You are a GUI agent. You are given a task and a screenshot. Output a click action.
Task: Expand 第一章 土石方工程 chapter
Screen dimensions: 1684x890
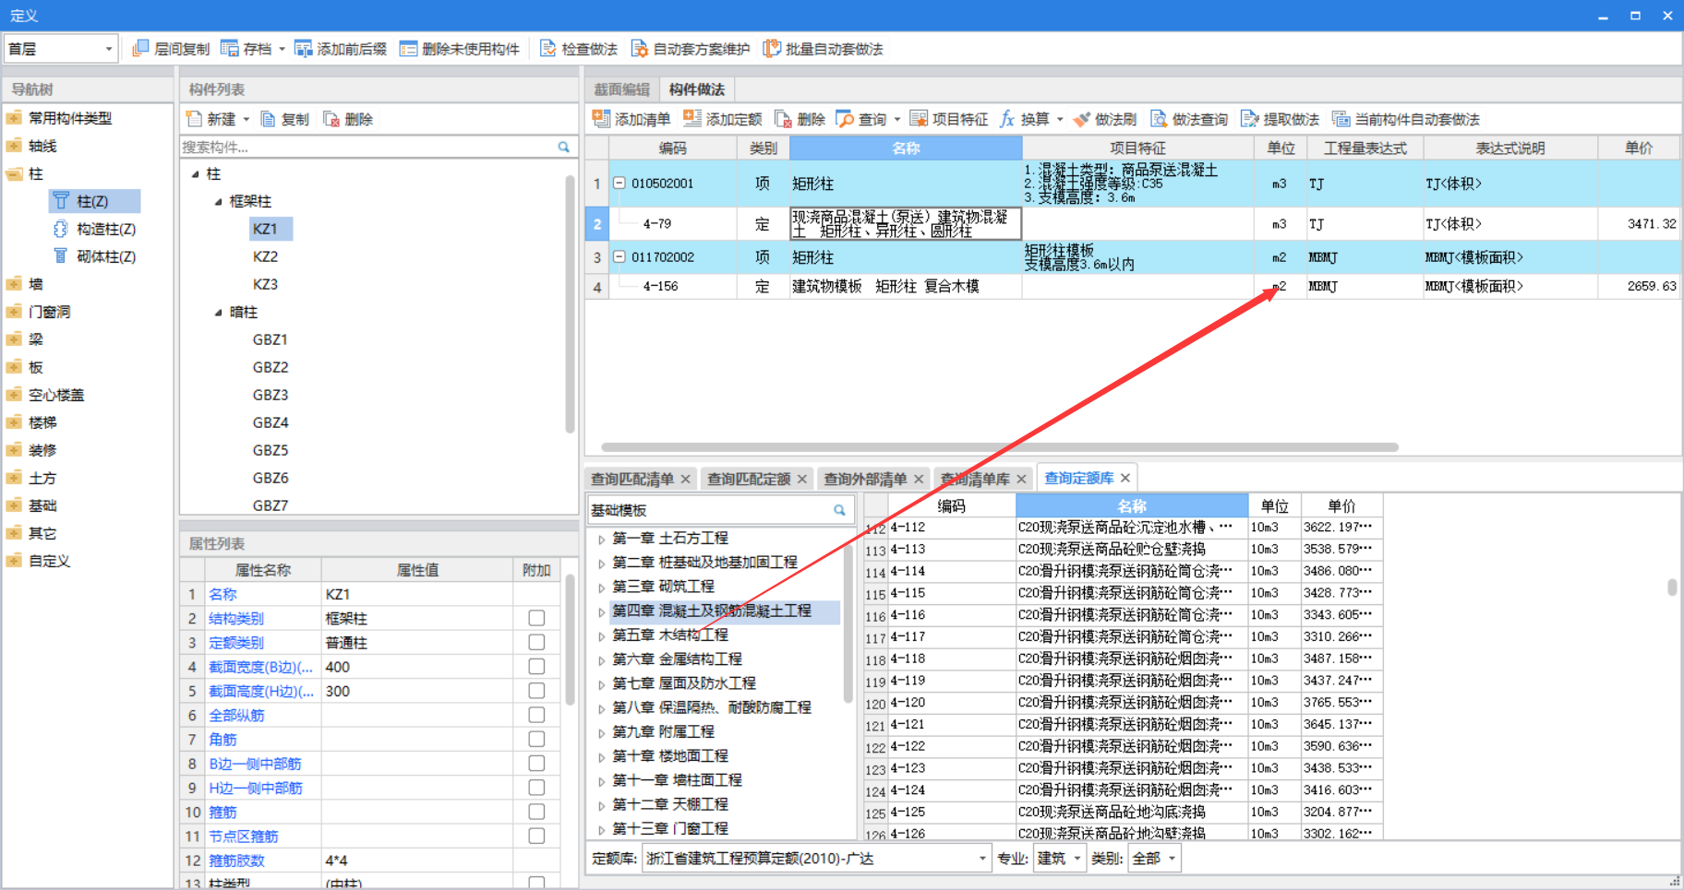click(601, 539)
